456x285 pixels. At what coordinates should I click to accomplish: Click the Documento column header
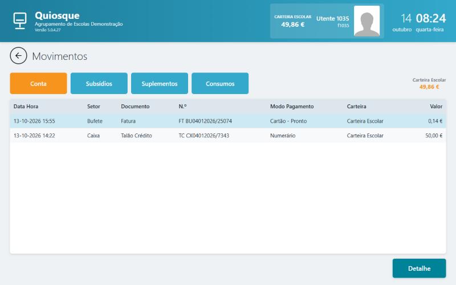[x=135, y=107]
